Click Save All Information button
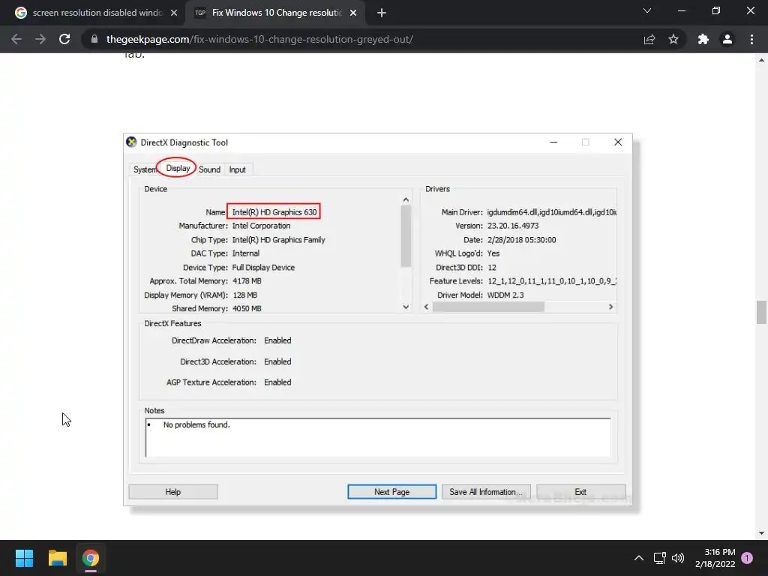The height and width of the screenshot is (576, 768). 486,492
